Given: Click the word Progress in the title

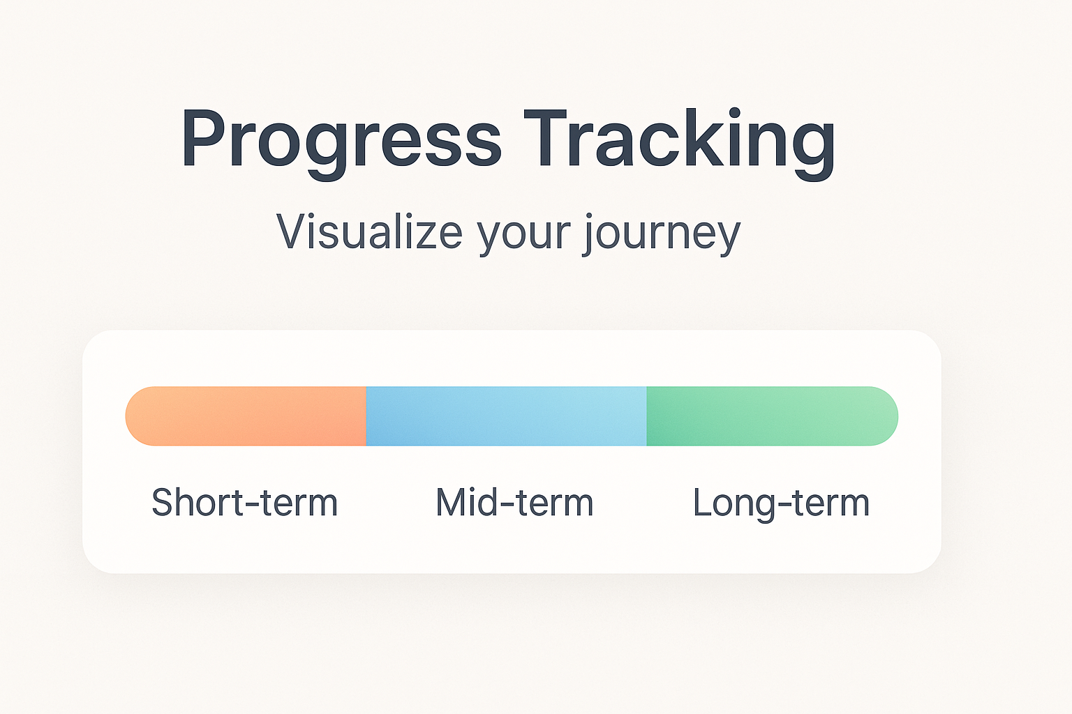Looking at the screenshot, I should click(x=341, y=139).
